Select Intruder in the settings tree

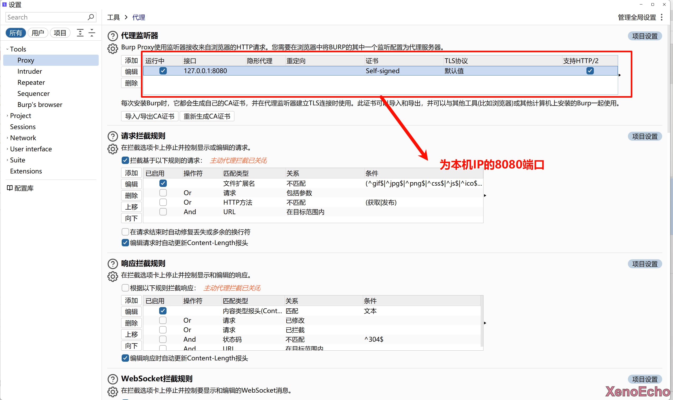[30, 71]
